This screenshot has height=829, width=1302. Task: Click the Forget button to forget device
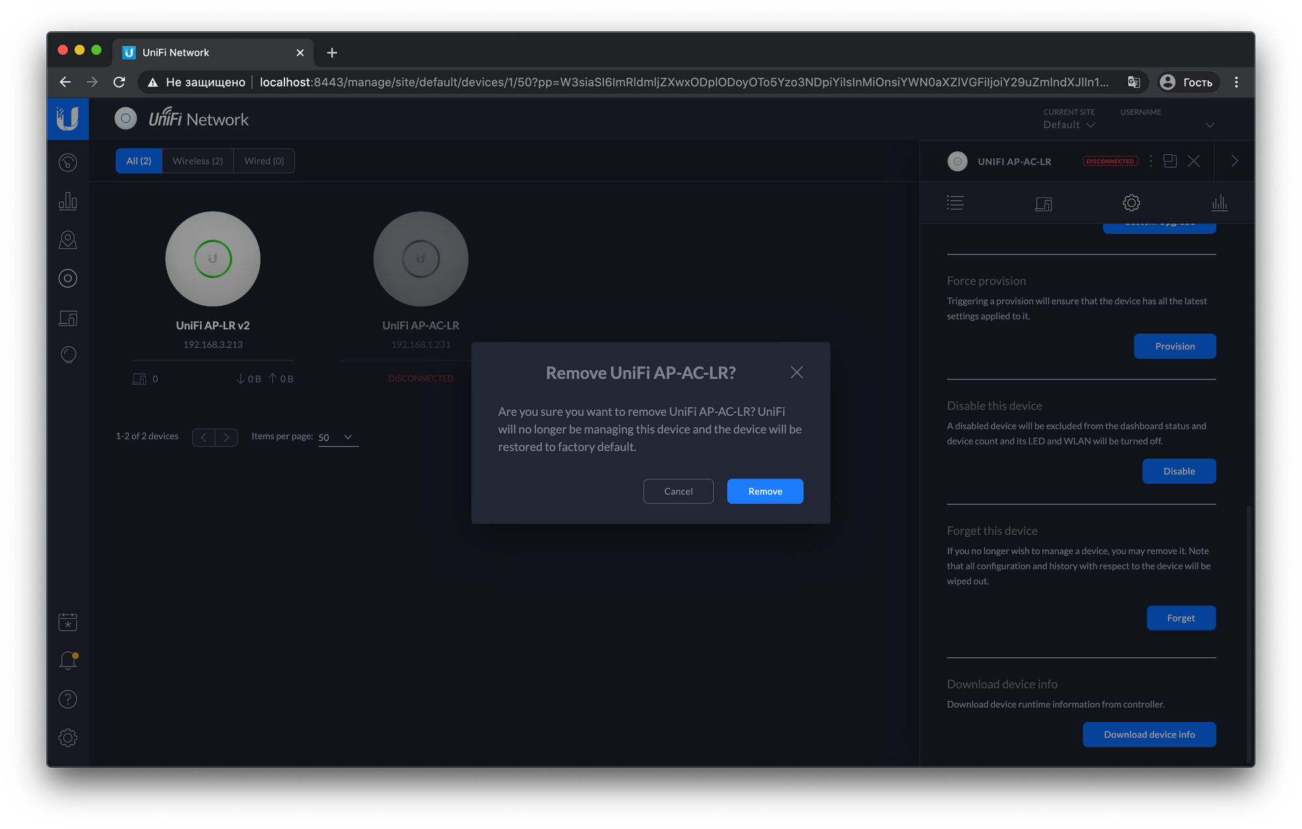[x=1181, y=618]
